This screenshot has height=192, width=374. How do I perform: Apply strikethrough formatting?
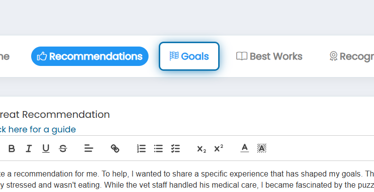click(63, 148)
